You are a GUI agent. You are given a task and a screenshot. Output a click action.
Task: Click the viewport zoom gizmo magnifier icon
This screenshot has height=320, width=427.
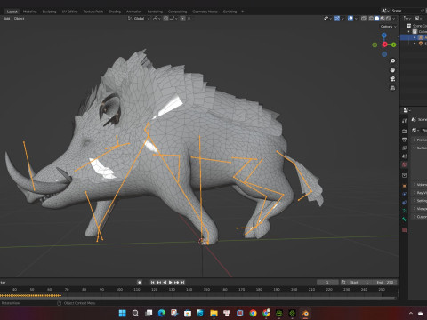392,60
